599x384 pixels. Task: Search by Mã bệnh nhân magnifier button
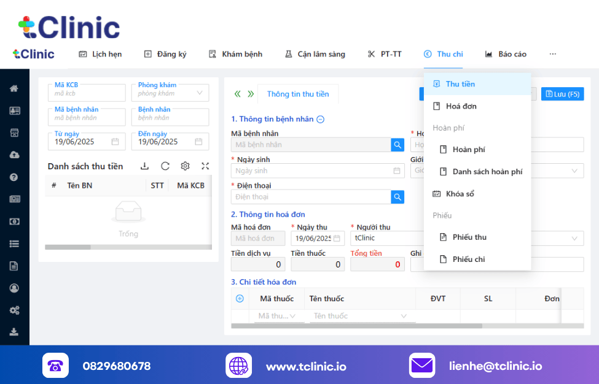click(397, 145)
